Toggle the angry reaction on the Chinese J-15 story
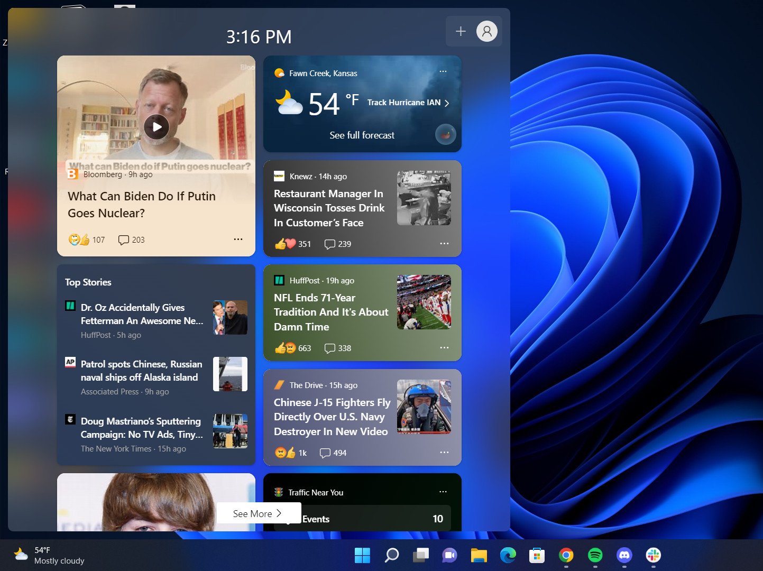This screenshot has width=763, height=571. [282, 453]
